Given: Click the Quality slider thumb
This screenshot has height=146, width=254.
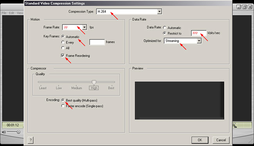Looking at the screenshot, I should 94,82.
